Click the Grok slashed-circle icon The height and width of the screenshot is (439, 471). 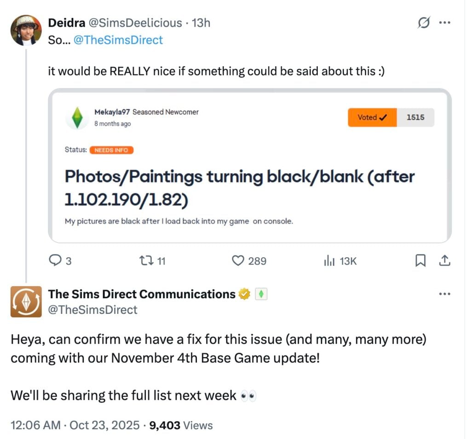(x=424, y=23)
